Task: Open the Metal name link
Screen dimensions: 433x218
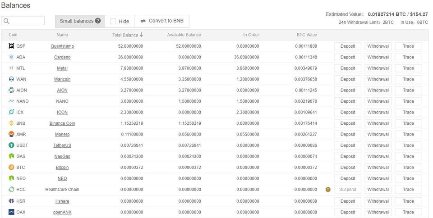Action: 62,68
